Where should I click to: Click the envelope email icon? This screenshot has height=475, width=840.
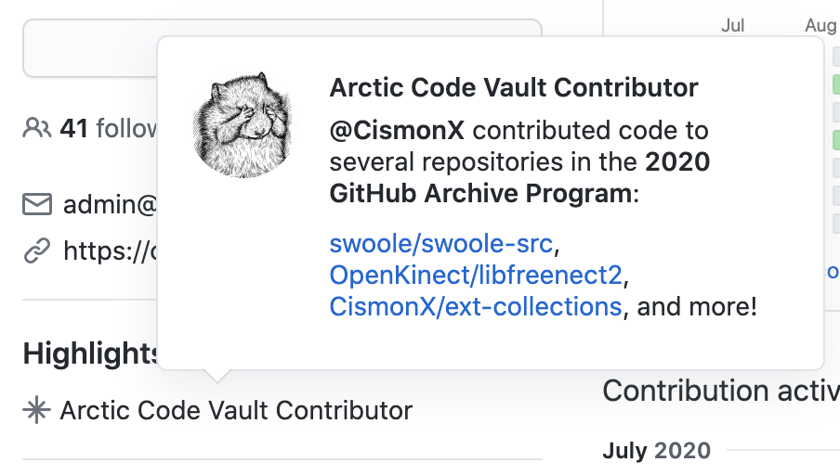point(36,204)
